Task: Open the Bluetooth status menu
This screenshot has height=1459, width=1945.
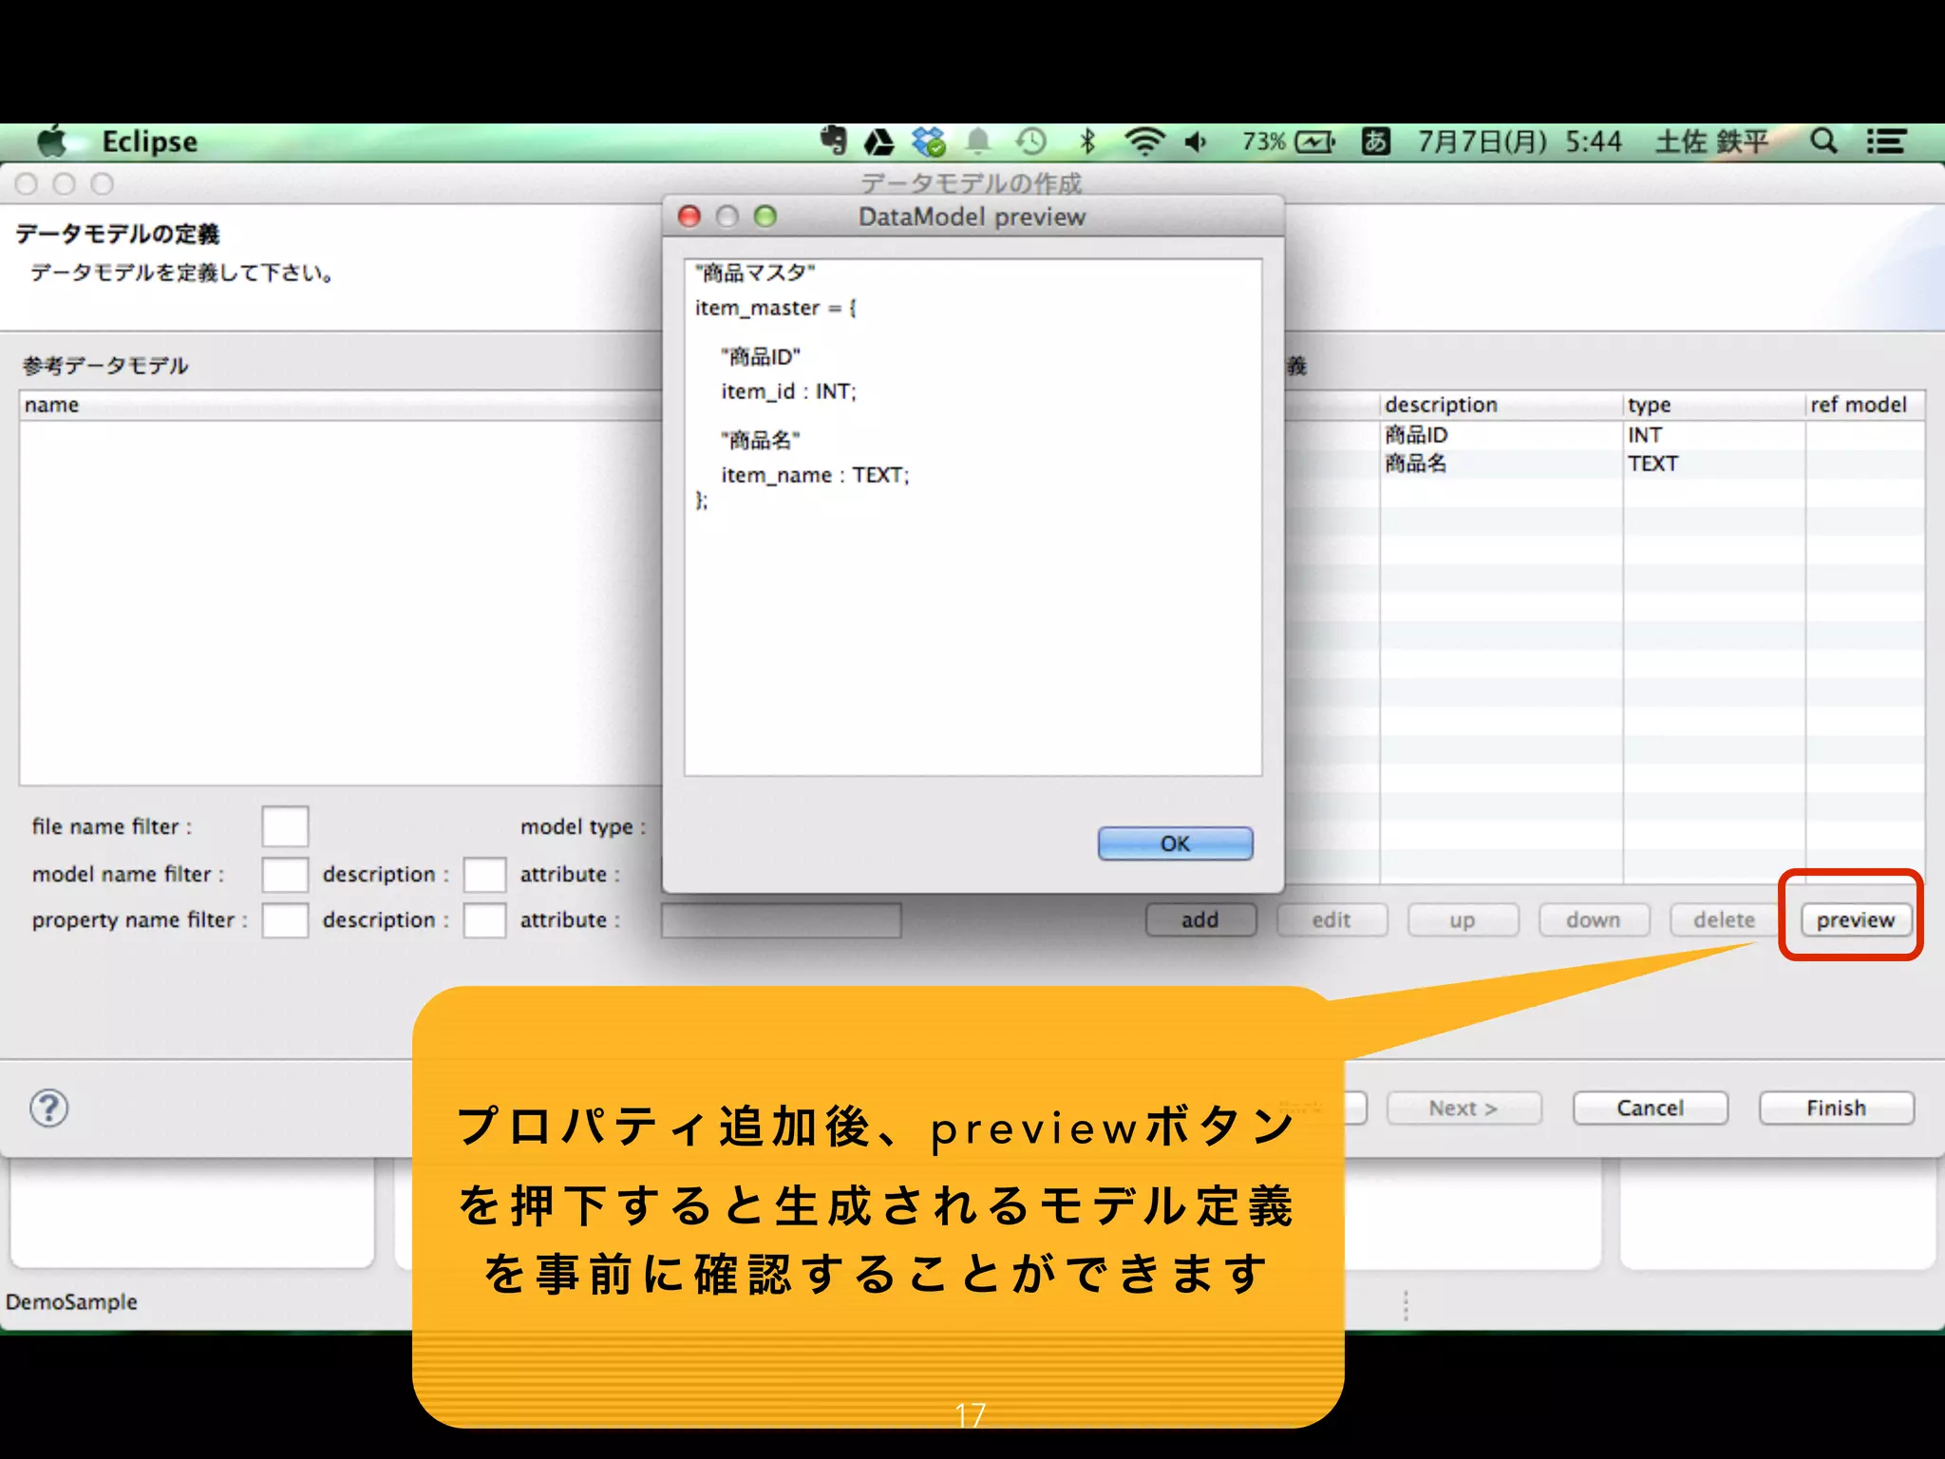Action: click(x=1088, y=142)
